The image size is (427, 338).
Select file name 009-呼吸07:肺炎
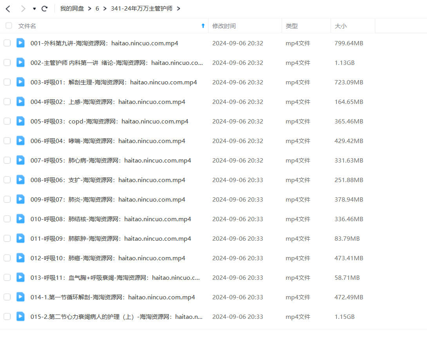pyautogui.click(x=108, y=200)
